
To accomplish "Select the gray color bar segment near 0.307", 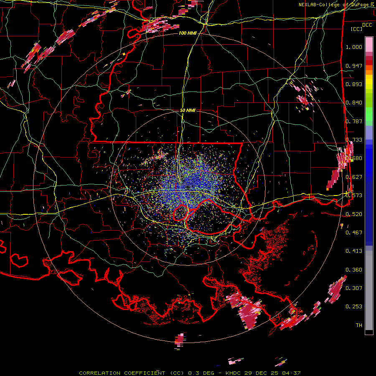I will pos(369,290).
